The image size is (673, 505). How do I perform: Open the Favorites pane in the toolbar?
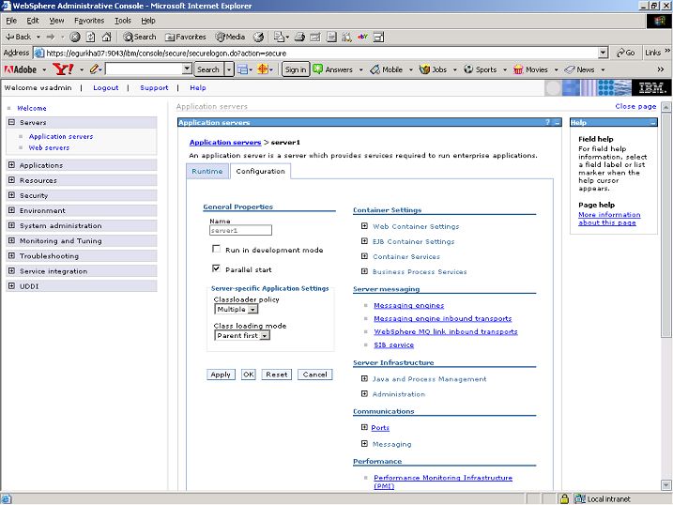tap(186, 37)
